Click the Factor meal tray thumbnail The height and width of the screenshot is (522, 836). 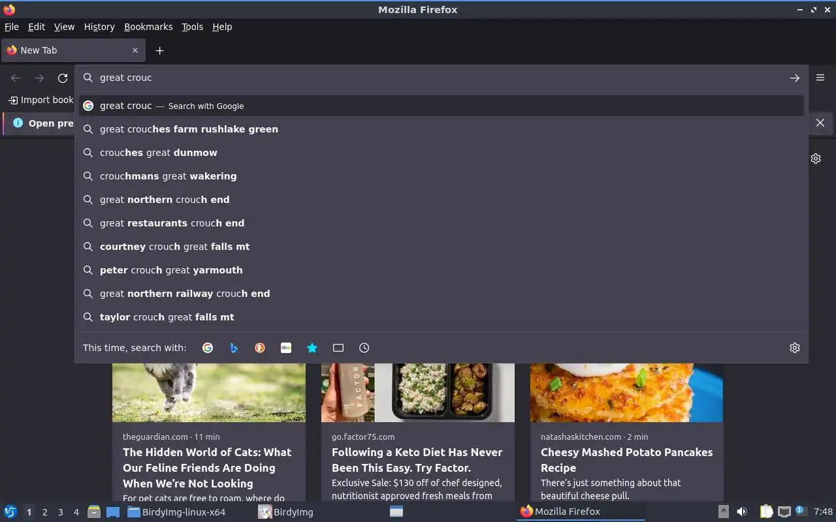pyautogui.click(x=418, y=392)
